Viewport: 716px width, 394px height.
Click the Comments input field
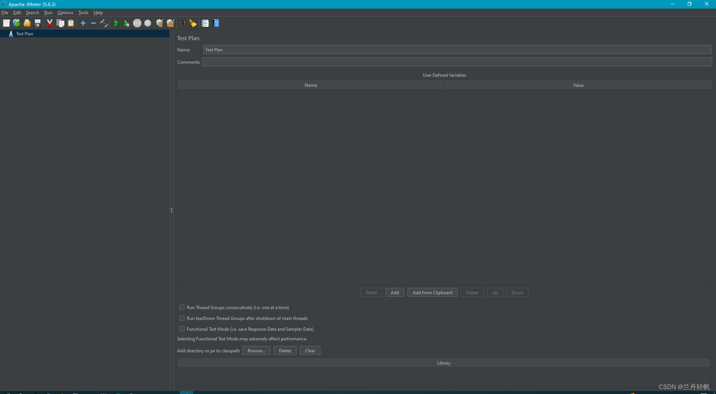[458, 62]
